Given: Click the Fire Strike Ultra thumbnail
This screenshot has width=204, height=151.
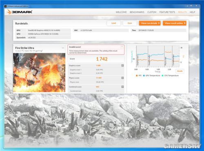Looking at the screenshot, I should 39,73.
